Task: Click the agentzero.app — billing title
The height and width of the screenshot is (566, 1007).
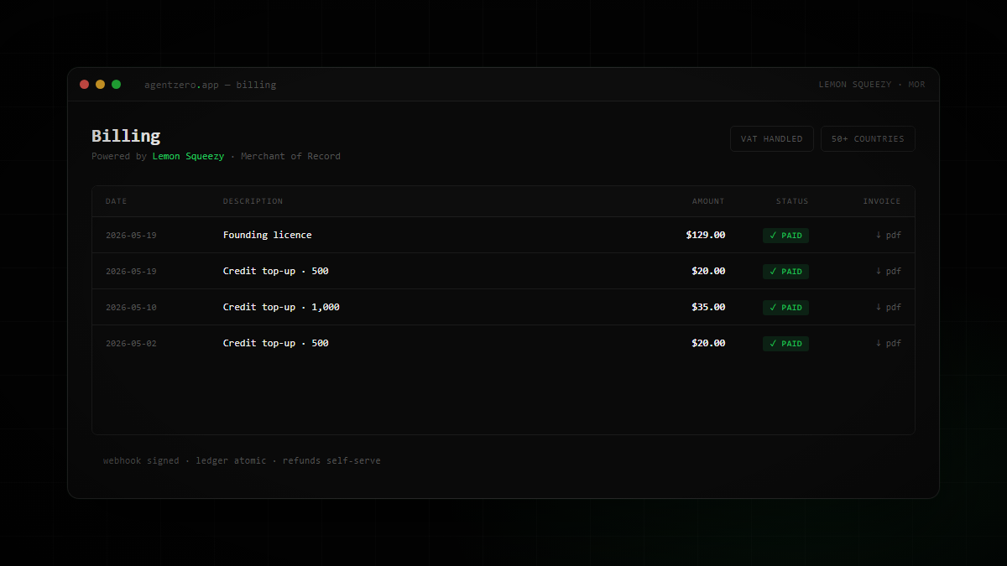Action: (x=210, y=85)
